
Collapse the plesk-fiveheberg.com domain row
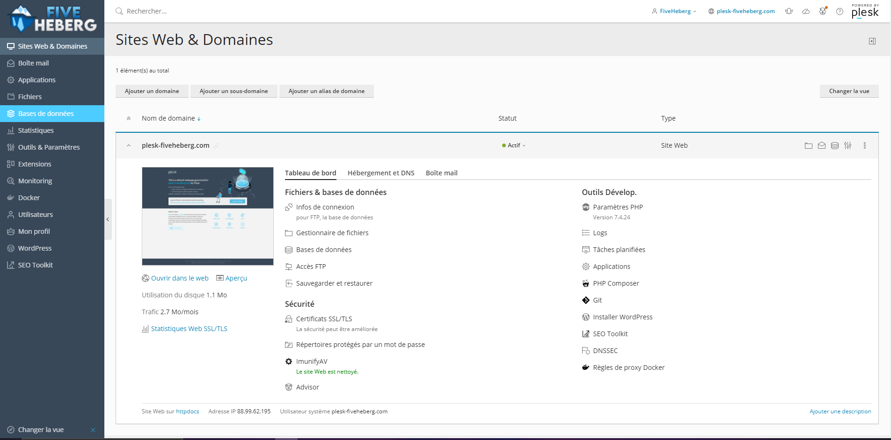tap(129, 145)
